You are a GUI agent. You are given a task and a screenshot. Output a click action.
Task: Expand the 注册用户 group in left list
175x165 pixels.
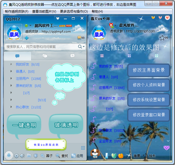coord(11,79)
